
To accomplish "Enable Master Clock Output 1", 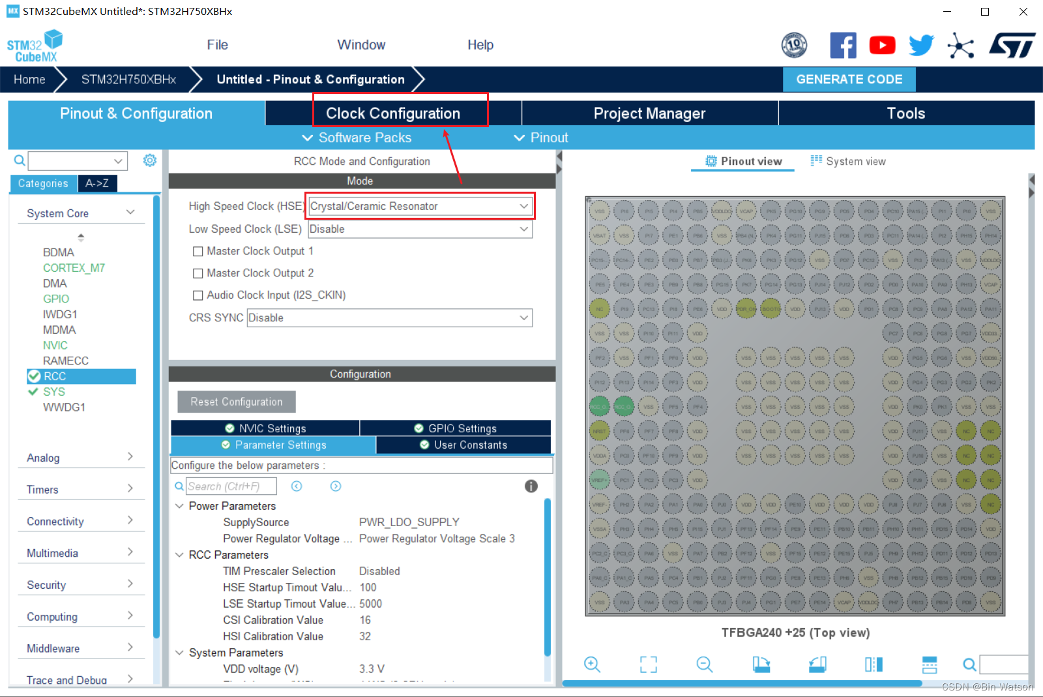I will [198, 252].
